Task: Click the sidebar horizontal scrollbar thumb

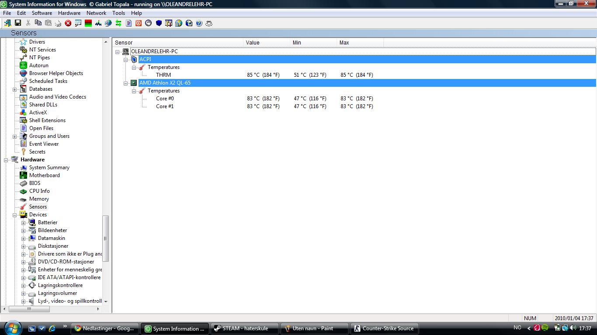Action: pyautogui.click(x=29, y=309)
